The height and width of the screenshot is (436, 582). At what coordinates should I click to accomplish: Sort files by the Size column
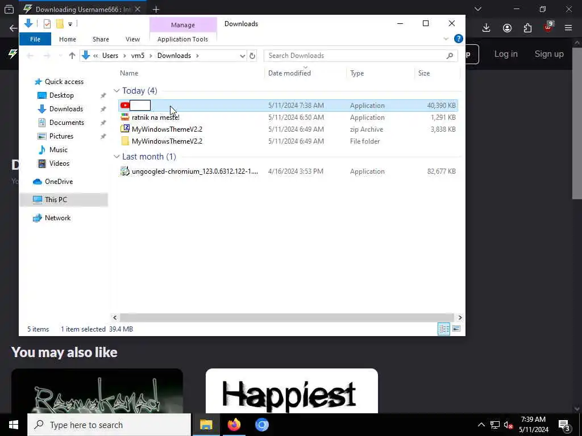click(424, 73)
